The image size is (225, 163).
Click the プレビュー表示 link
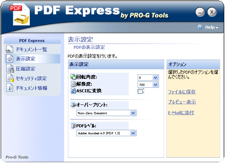point(182,102)
